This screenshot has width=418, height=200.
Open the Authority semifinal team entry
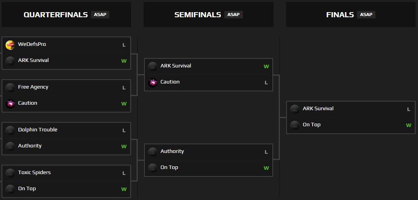(x=172, y=151)
